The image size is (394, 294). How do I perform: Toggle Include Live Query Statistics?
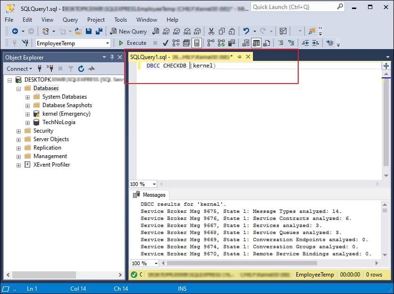pyautogui.click(x=221, y=43)
